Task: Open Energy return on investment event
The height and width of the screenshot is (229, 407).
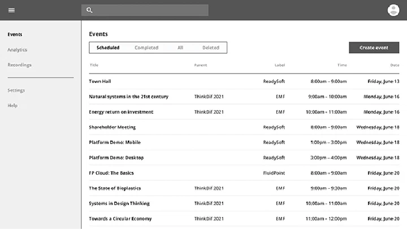Action: (121, 112)
